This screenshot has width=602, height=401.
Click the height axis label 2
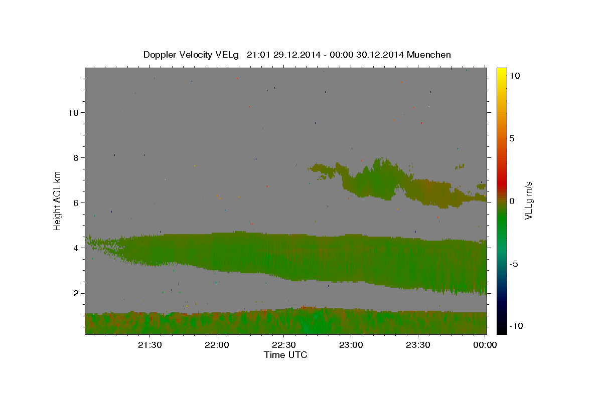coord(76,293)
